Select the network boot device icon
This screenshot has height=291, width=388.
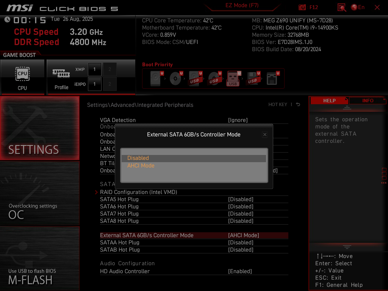click(x=273, y=78)
